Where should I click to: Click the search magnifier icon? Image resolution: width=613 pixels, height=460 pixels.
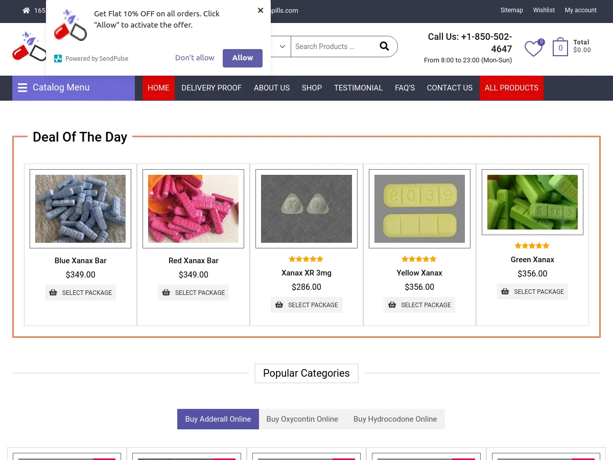tap(384, 47)
